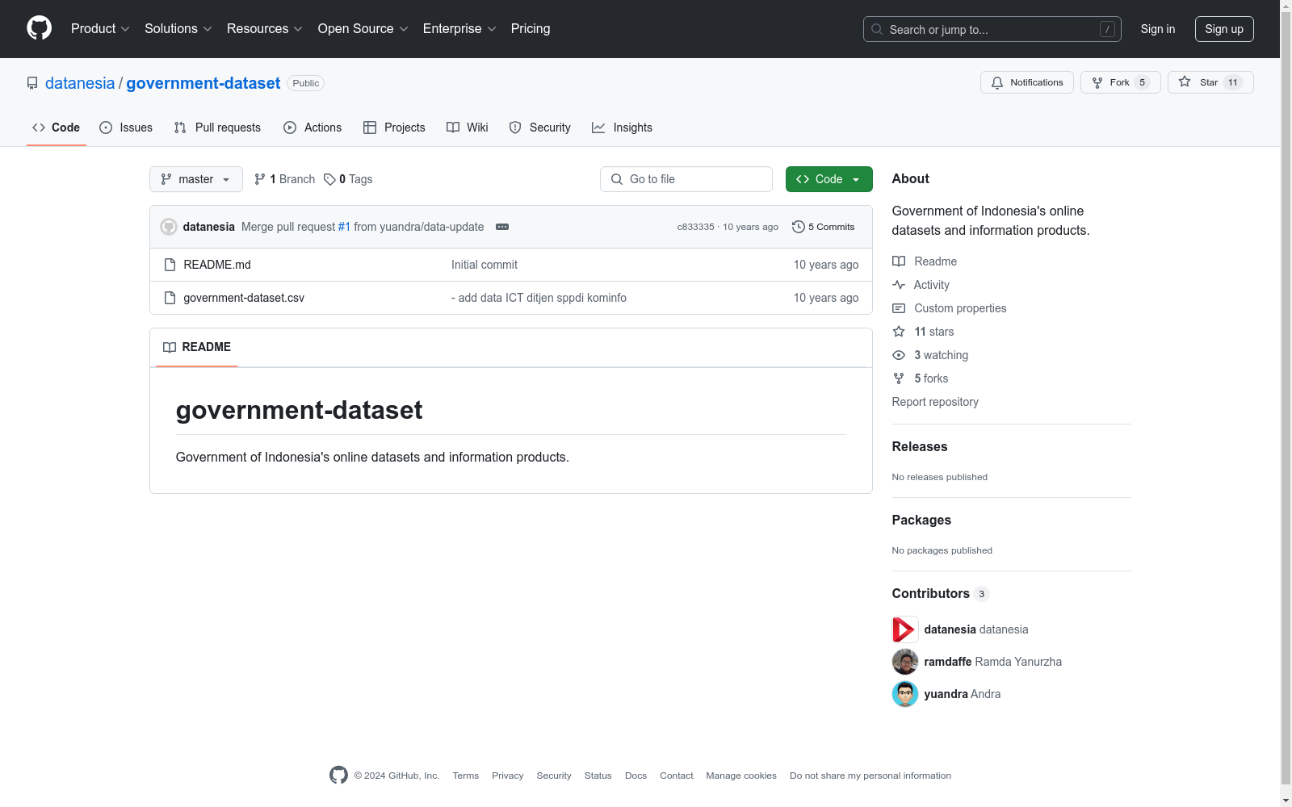The width and height of the screenshot is (1292, 807).
Task: Open the Pricing page
Action: 531,29
